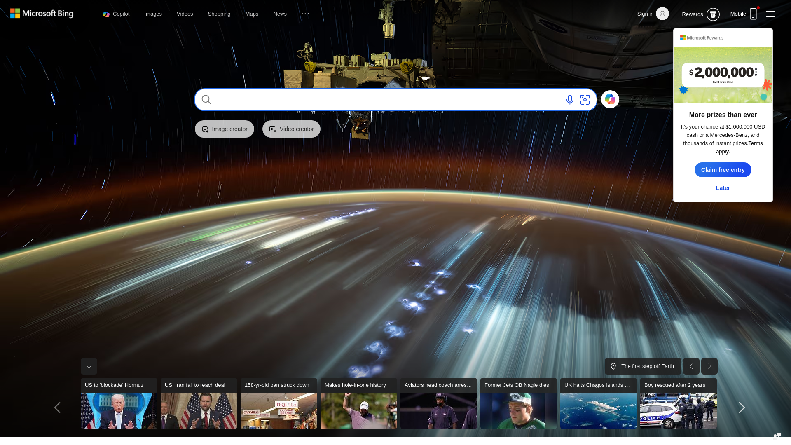Click the Terms apply link
This screenshot has height=445, width=791.
(756, 143)
